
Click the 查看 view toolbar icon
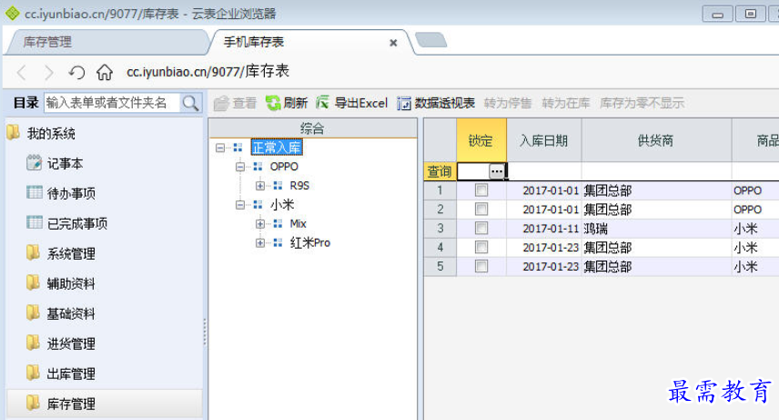(x=221, y=104)
